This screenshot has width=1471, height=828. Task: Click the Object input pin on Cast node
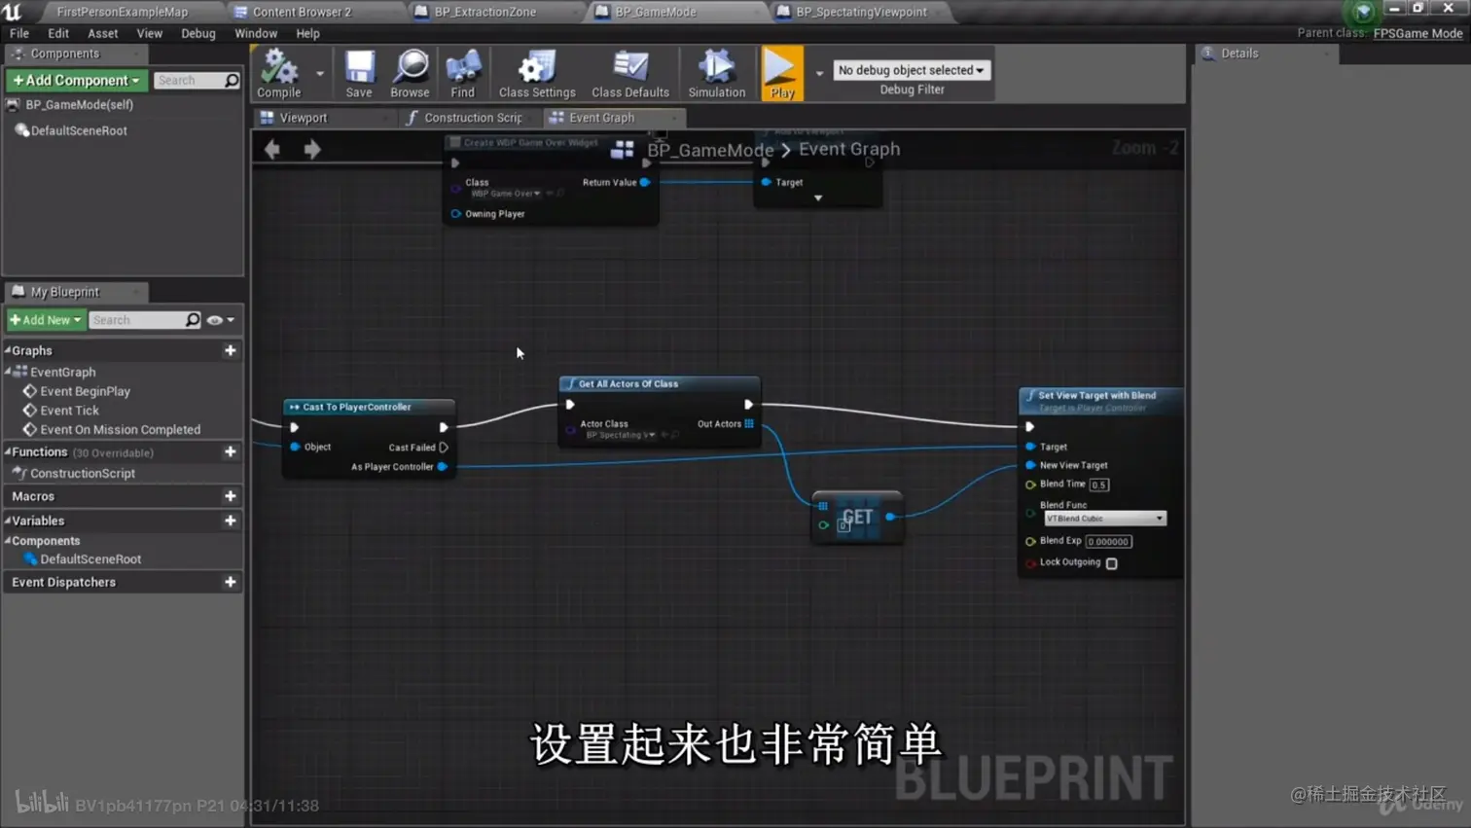(x=295, y=447)
